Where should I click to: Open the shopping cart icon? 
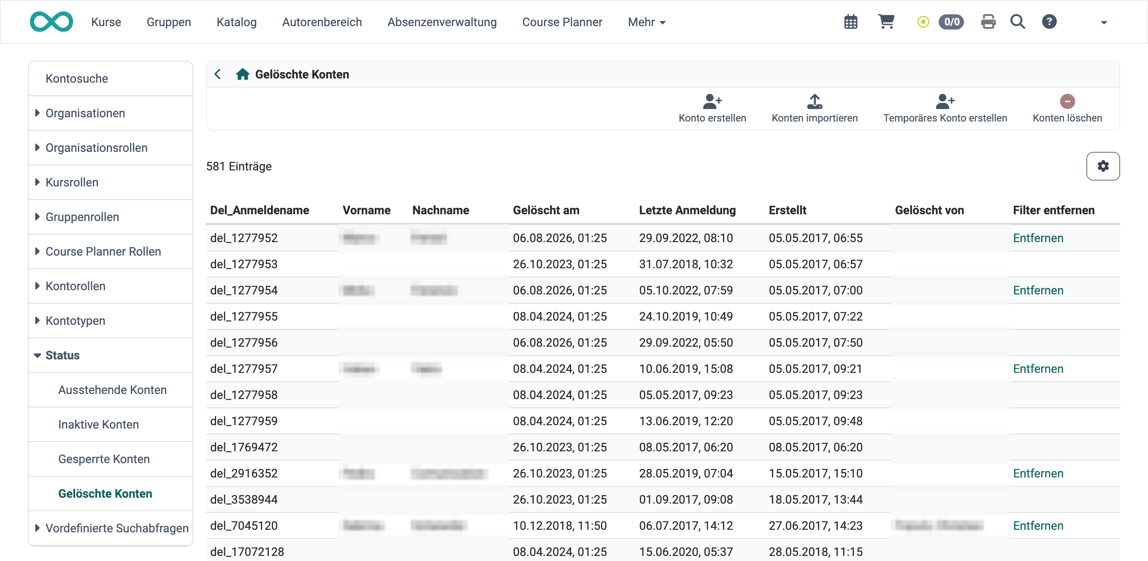click(886, 22)
